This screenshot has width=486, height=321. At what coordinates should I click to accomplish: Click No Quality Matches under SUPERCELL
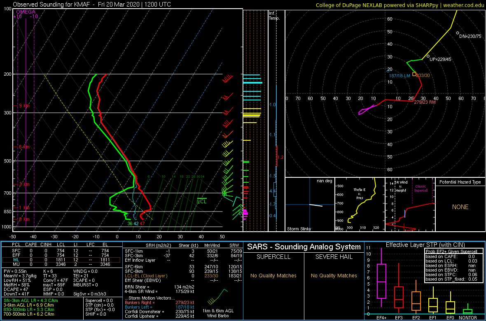273,275
